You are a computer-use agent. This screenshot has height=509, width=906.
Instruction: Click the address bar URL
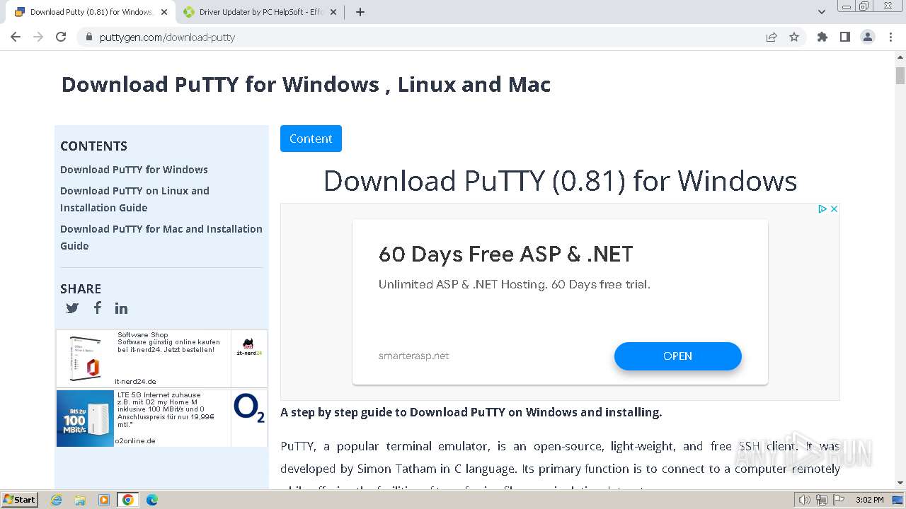(167, 37)
